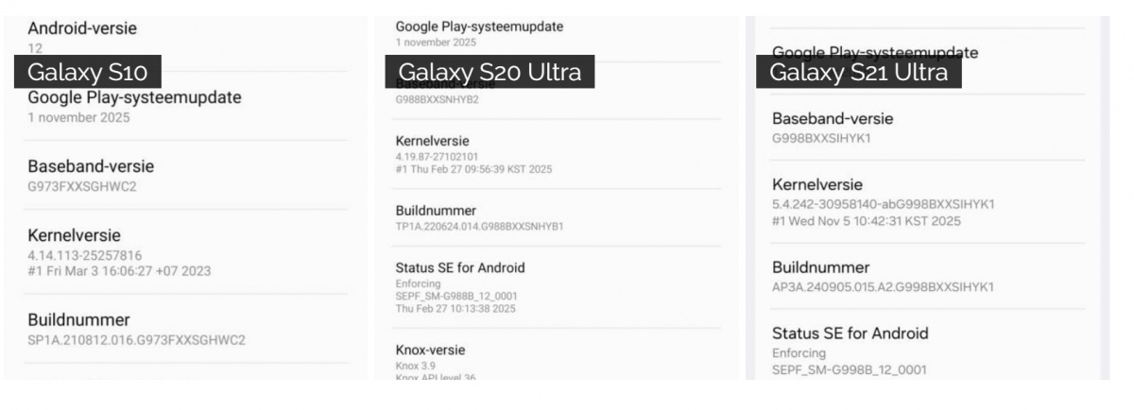The width and height of the screenshot is (1134, 410).
Task: Click the Galaxy S21 Ultra label
Action: (858, 71)
